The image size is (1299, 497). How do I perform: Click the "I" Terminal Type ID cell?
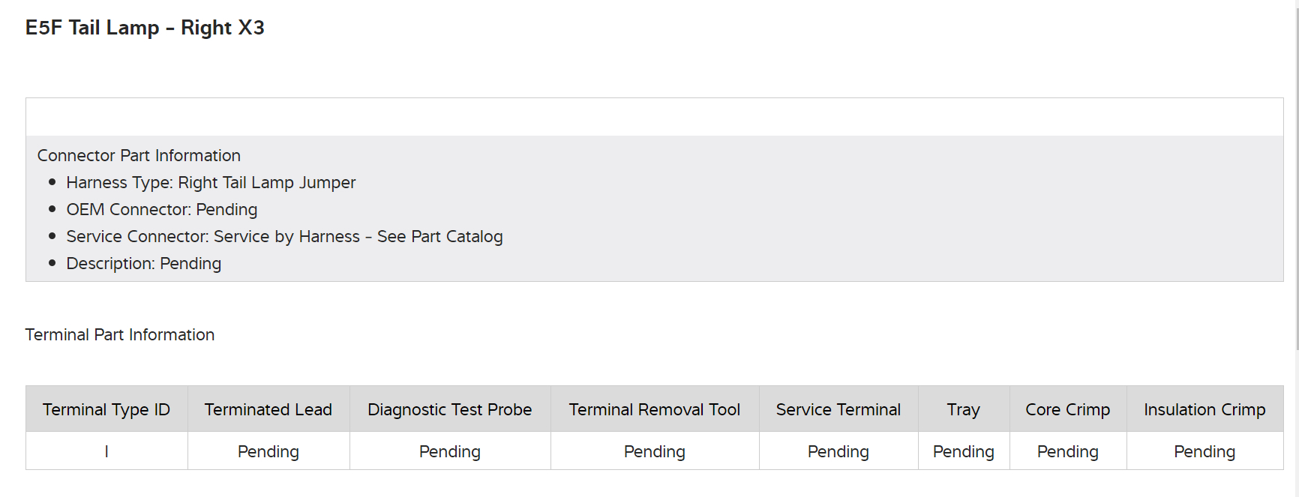click(x=106, y=451)
